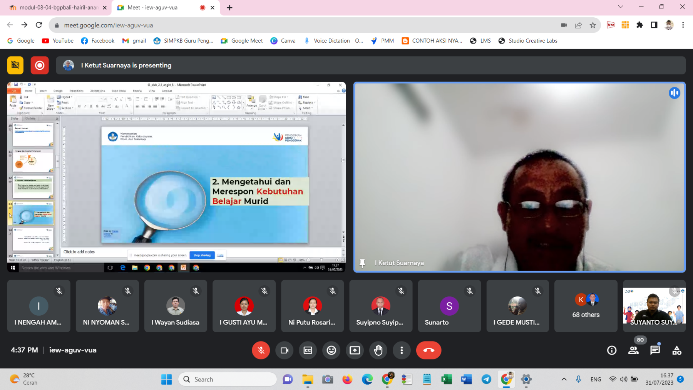Screen dimensions: 693x390
Task: Open the Canva bookmark
Action: point(283,41)
